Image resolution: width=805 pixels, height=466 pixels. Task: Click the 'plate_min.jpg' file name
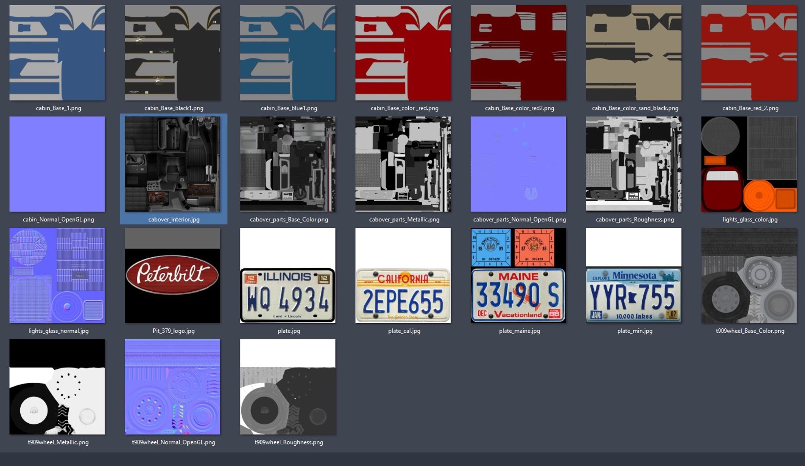point(635,331)
